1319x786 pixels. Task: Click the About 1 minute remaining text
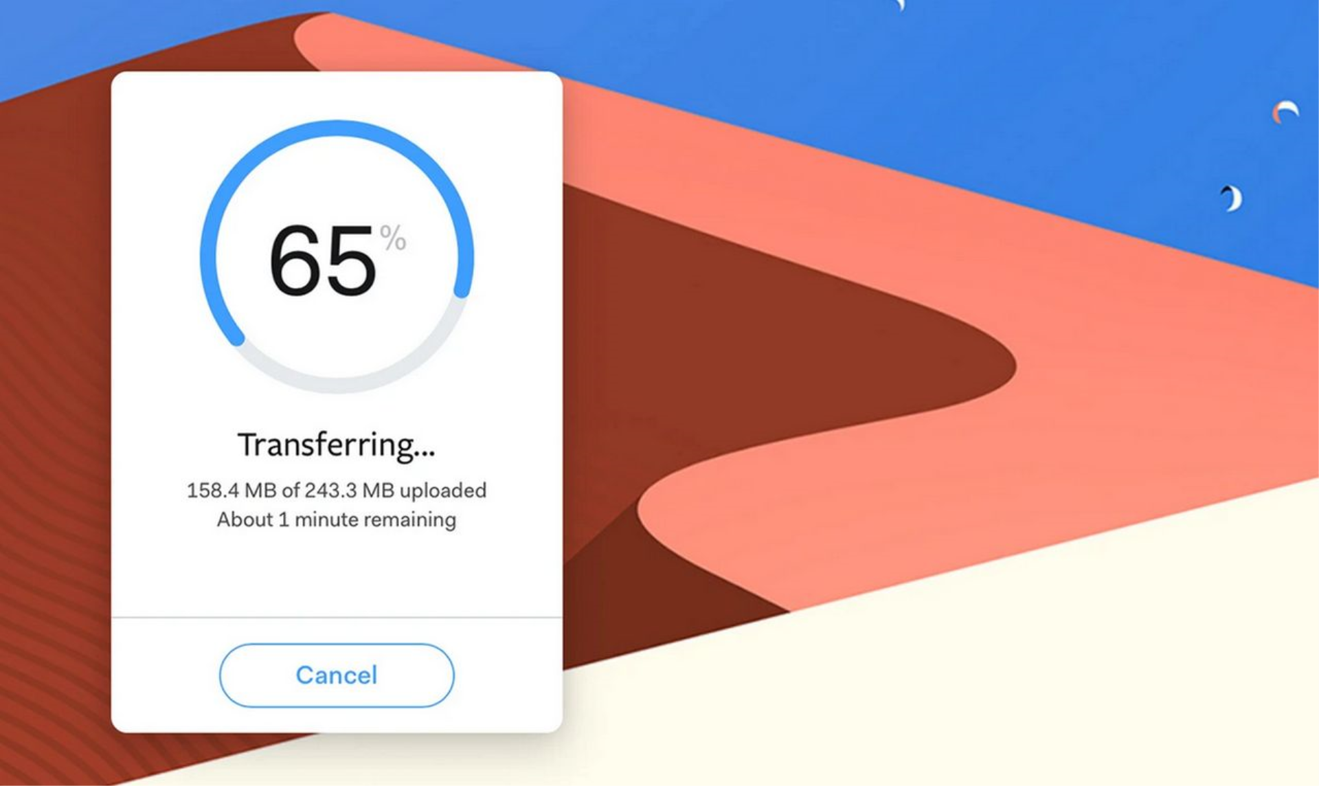coord(337,519)
